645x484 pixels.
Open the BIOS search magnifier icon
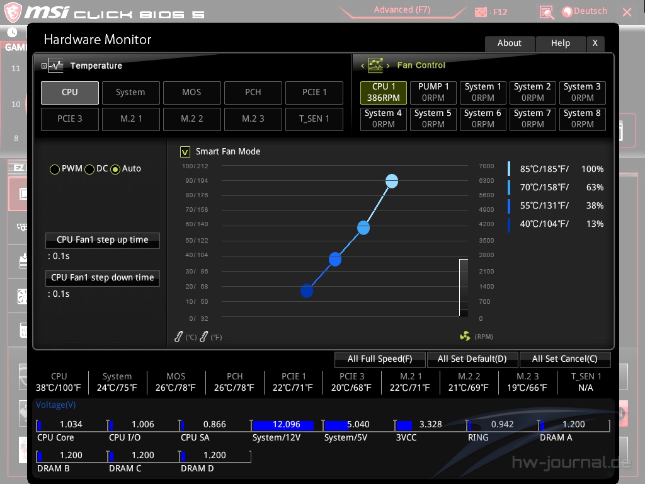[547, 13]
